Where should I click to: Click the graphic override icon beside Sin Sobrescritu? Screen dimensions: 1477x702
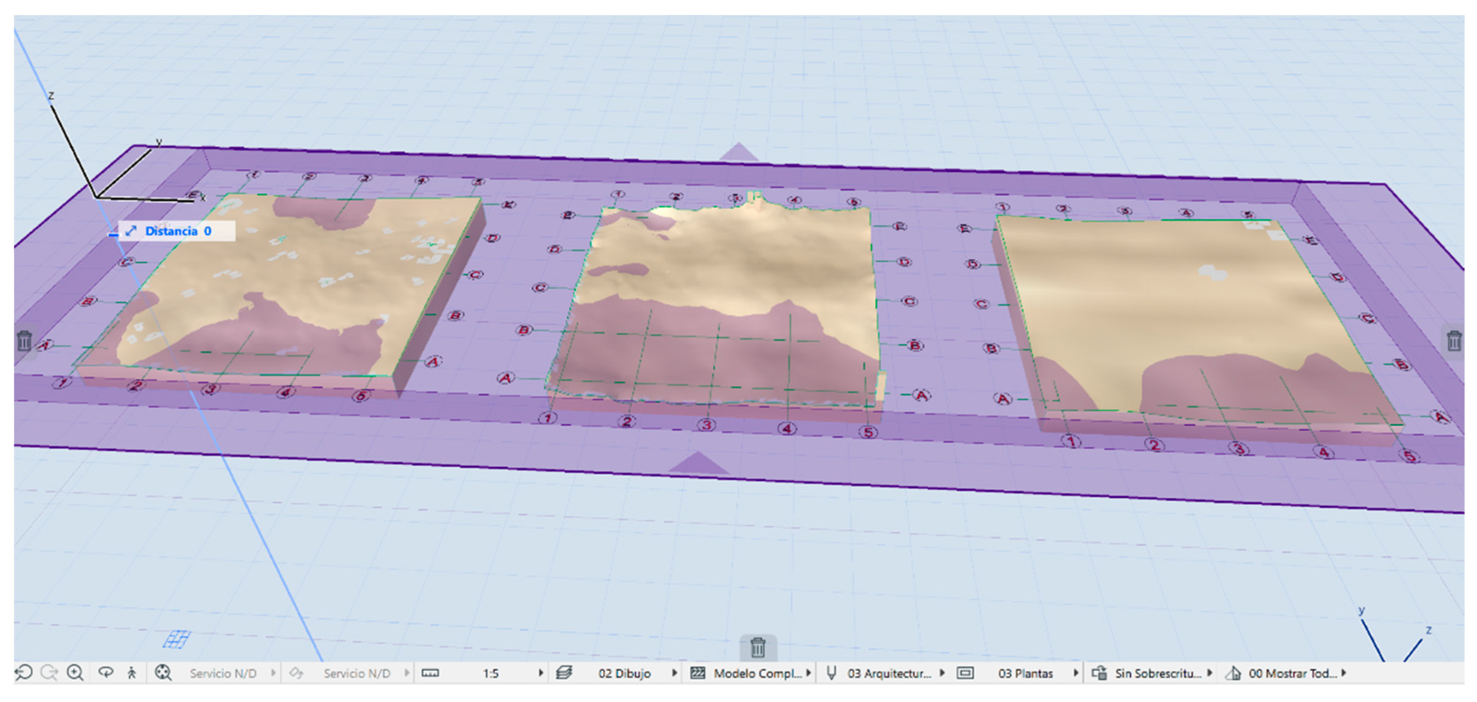point(1098,673)
